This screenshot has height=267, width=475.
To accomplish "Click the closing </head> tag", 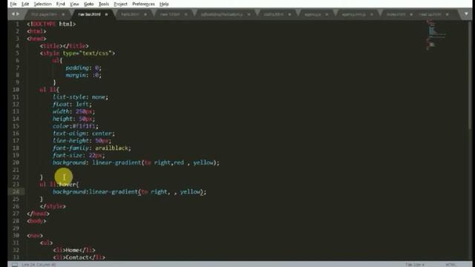I will tap(38, 214).
